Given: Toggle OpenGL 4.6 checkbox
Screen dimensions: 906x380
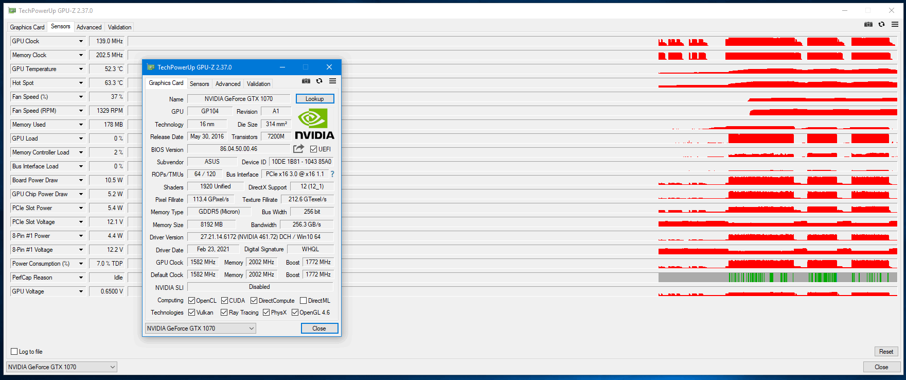Looking at the screenshot, I should point(295,313).
